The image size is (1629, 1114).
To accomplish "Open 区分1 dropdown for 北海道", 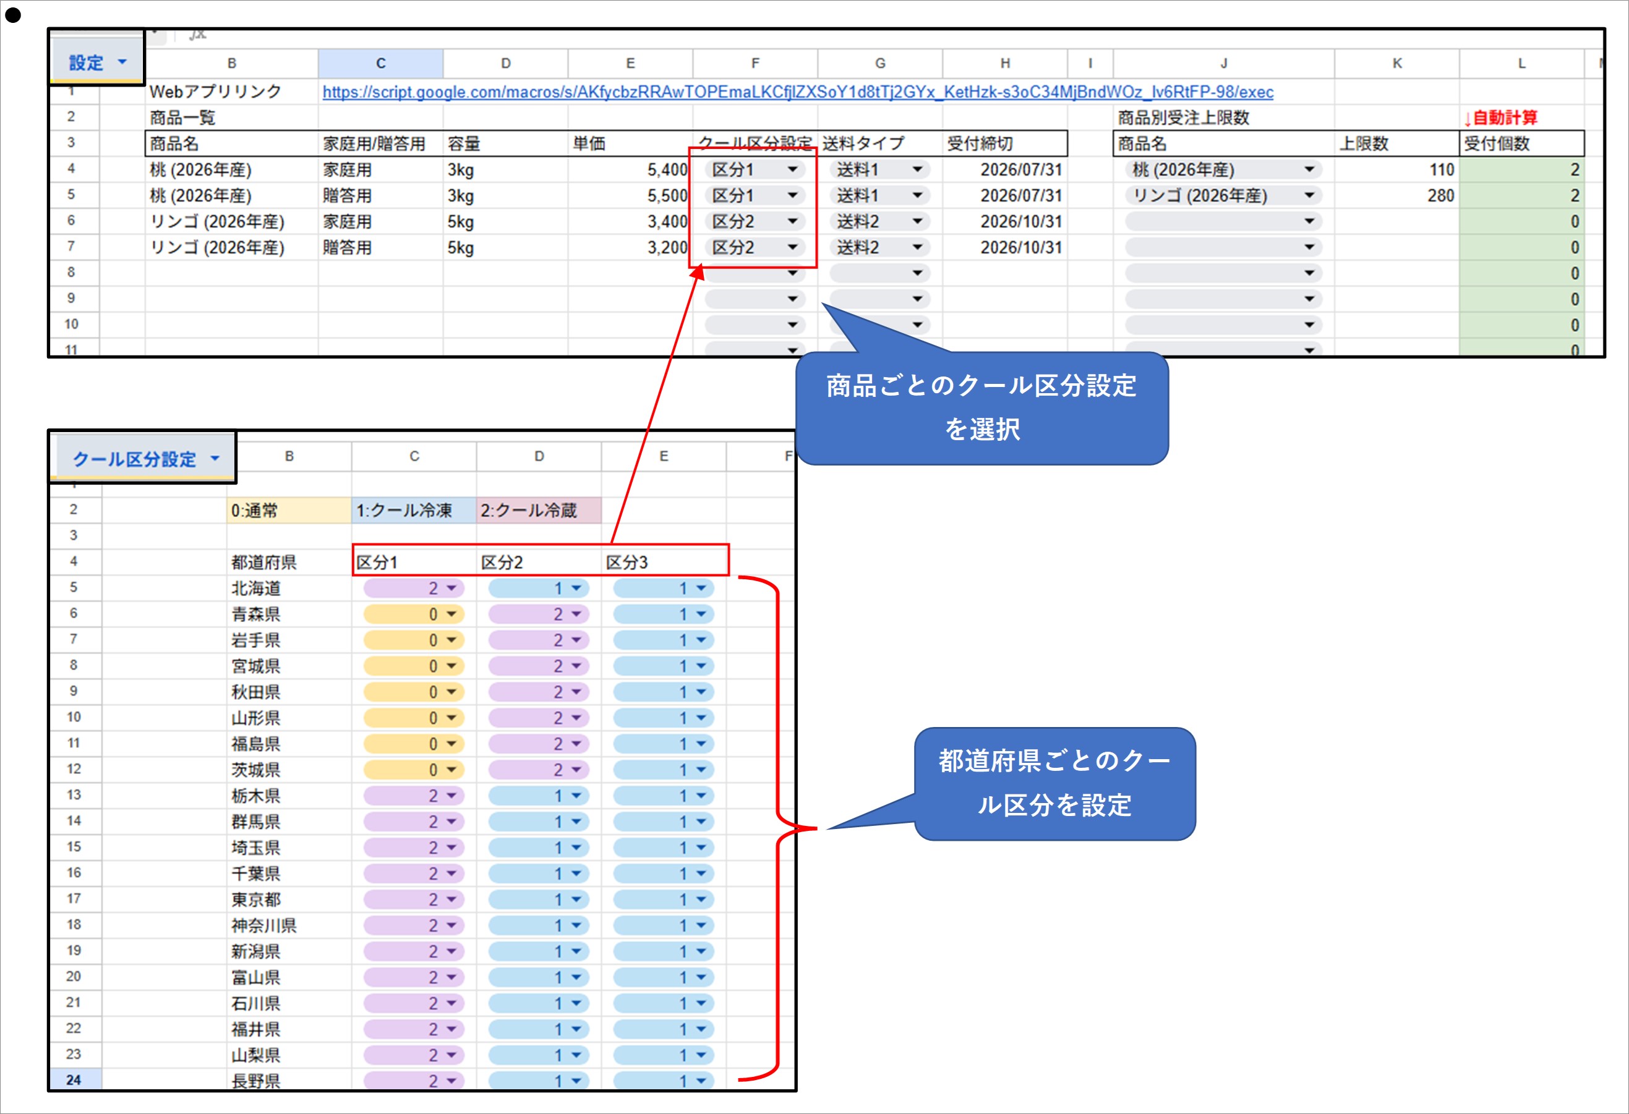I will pyautogui.click(x=414, y=589).
